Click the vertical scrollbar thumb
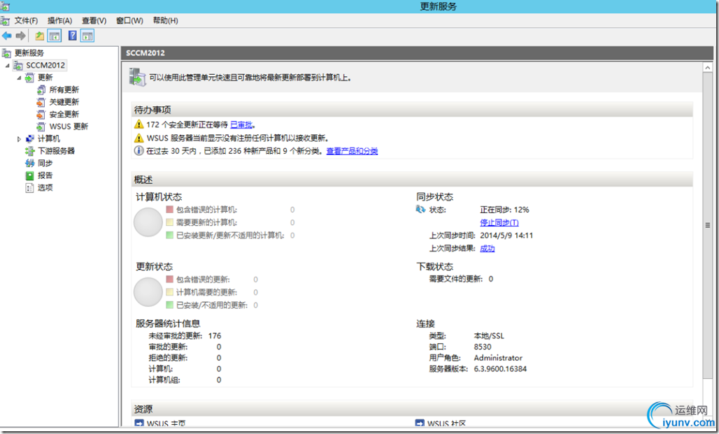Image resolution: width=719 pixels, height=434 pixels. click(x=708, y=224)
